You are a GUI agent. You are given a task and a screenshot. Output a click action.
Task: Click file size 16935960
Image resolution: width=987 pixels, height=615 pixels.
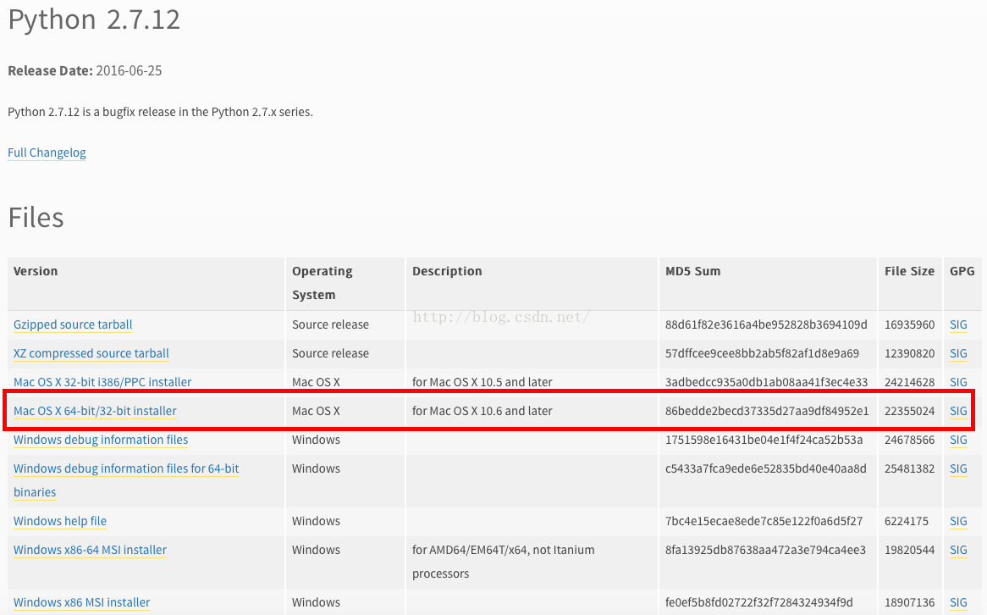910,324
